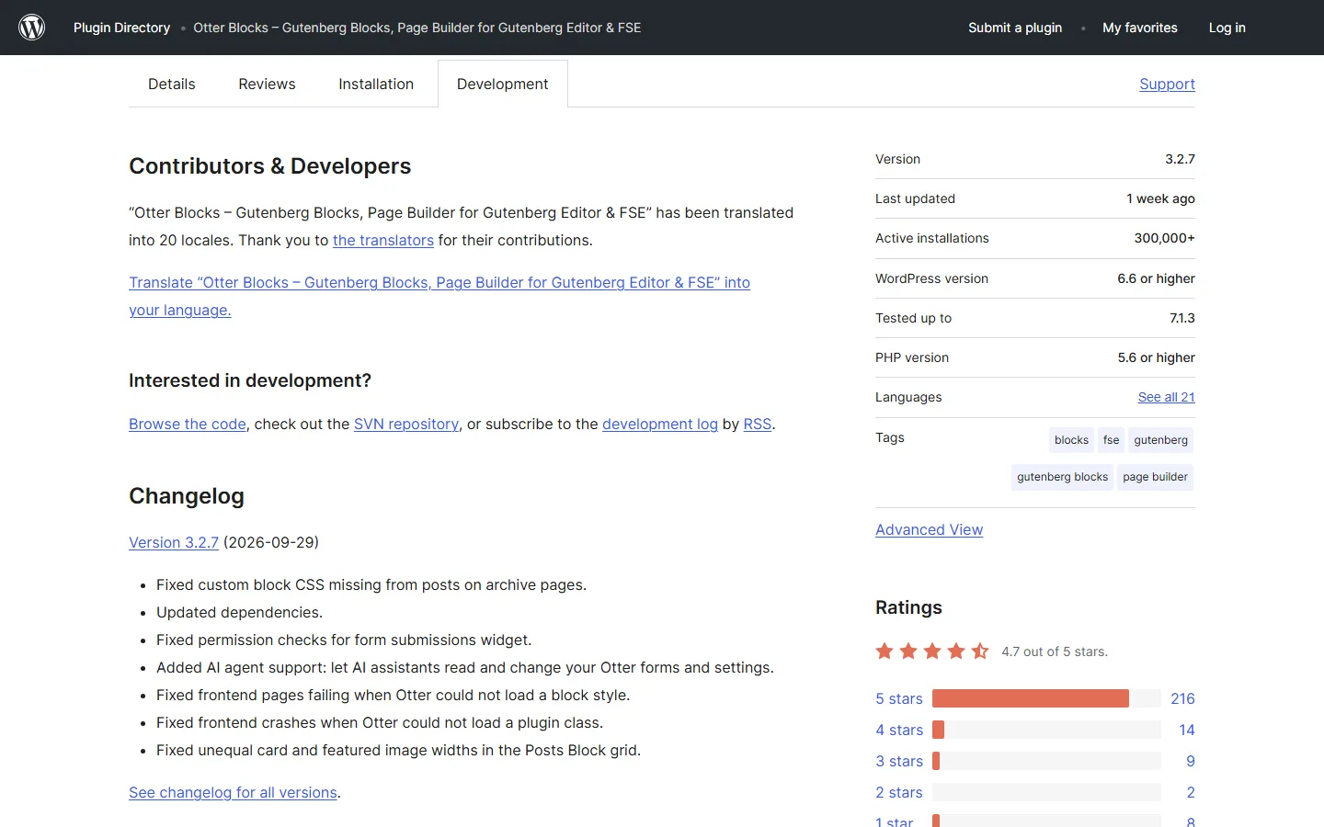Click the '4.7 out of 5 stars' text

click(x=1055, y=651)
